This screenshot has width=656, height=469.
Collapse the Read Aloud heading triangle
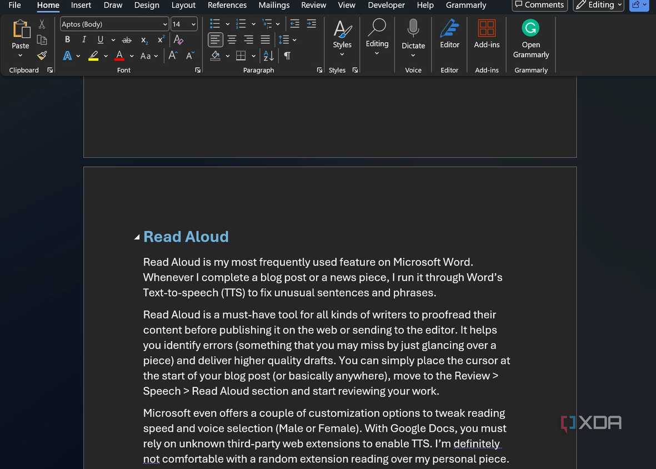pos(137,237)
